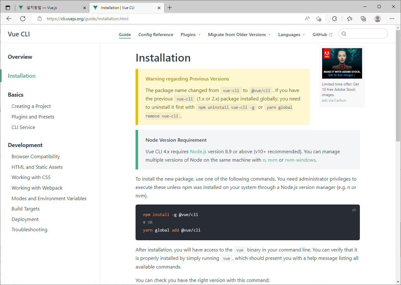The width and height of the screenshot is (401, 285).
Task: Open Build Targets sidebar link
Action: coord(26,209)
